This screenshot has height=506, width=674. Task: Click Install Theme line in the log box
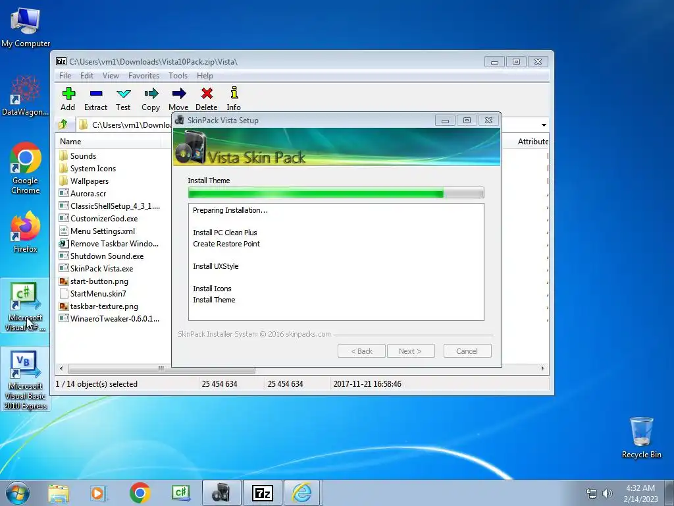point(214,300)
